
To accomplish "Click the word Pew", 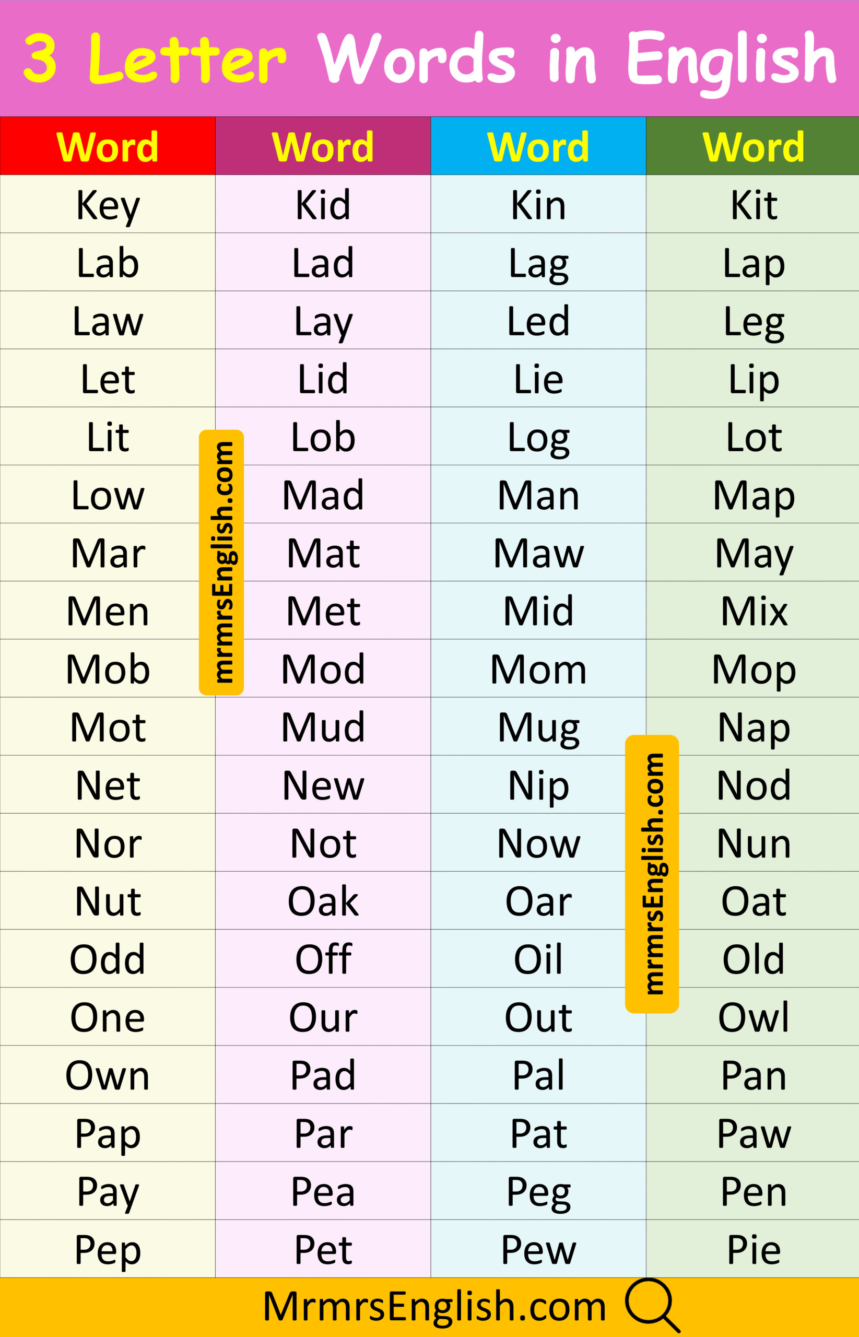I will (x=538, y=1249).
